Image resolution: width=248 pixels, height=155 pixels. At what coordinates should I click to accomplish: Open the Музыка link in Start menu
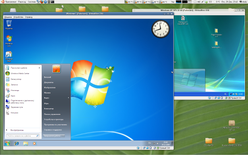47,93
